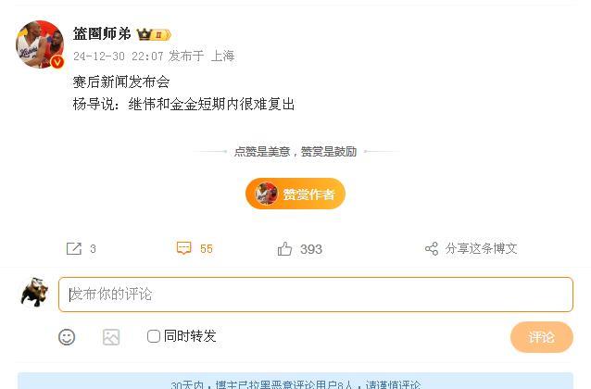
Task: Submit with the orange 评论 button
Action: 542,337
